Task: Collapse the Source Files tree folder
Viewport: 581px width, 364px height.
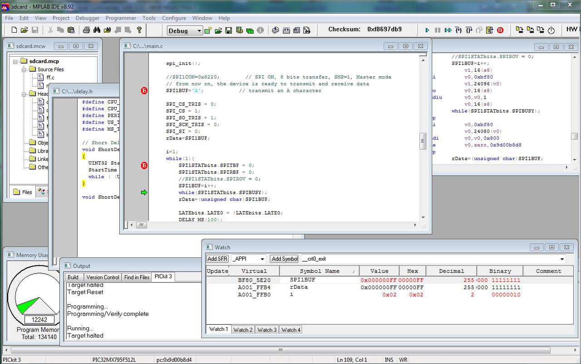Action: point(25,69)
